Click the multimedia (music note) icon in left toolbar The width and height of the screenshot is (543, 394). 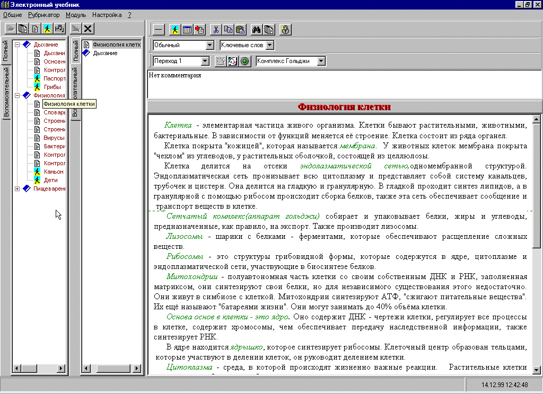click(x=59, y=28)
